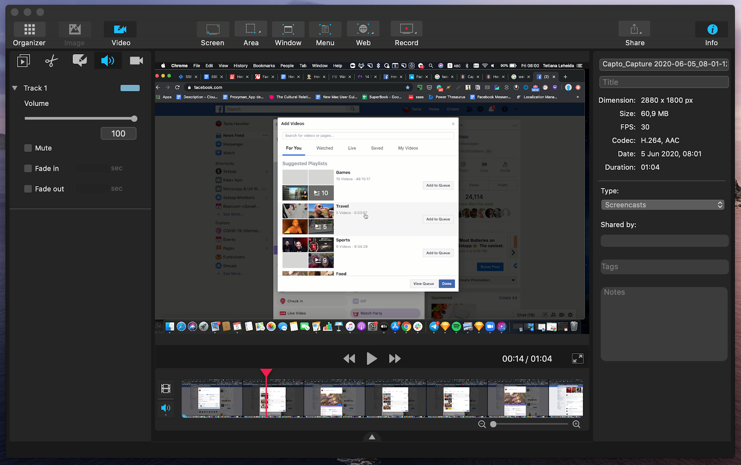
Task: Switch to the Image editor
Action: 75,34
